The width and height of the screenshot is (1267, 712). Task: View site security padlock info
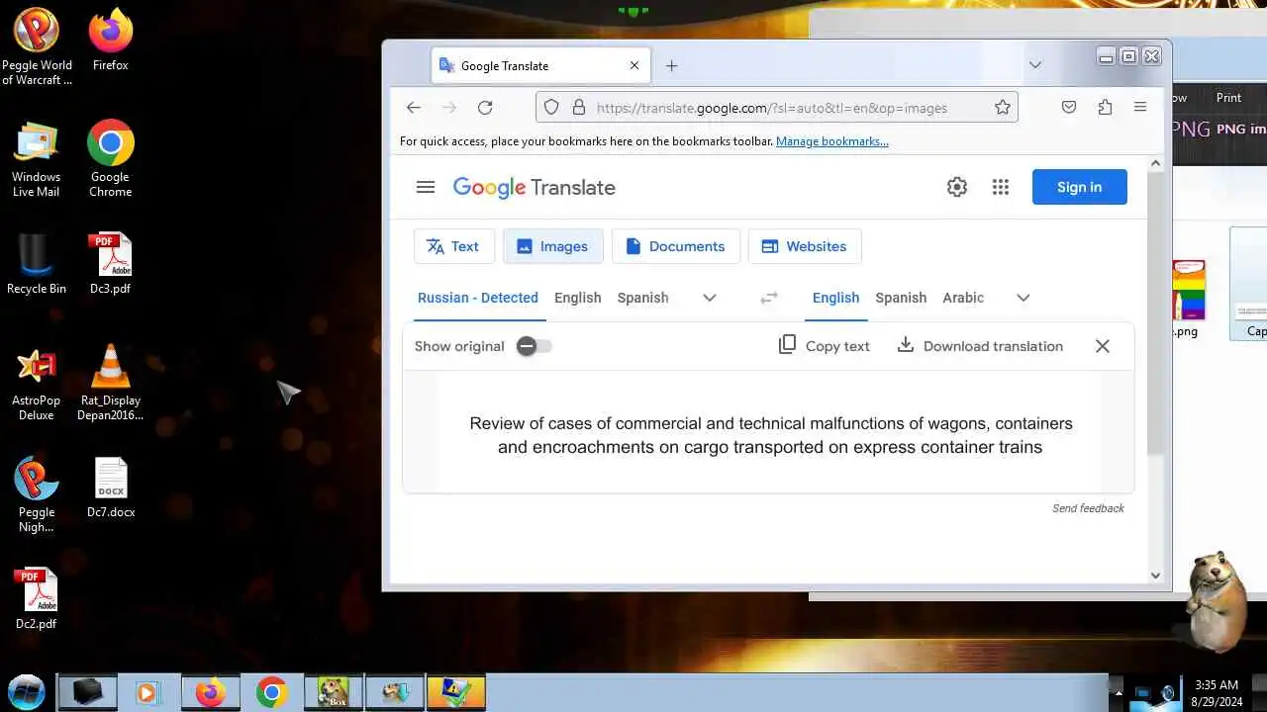point(579,108)
